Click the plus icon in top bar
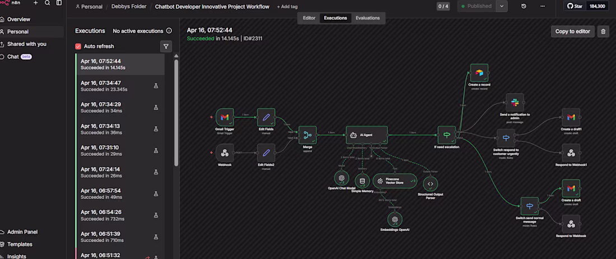 pos(36,3)
